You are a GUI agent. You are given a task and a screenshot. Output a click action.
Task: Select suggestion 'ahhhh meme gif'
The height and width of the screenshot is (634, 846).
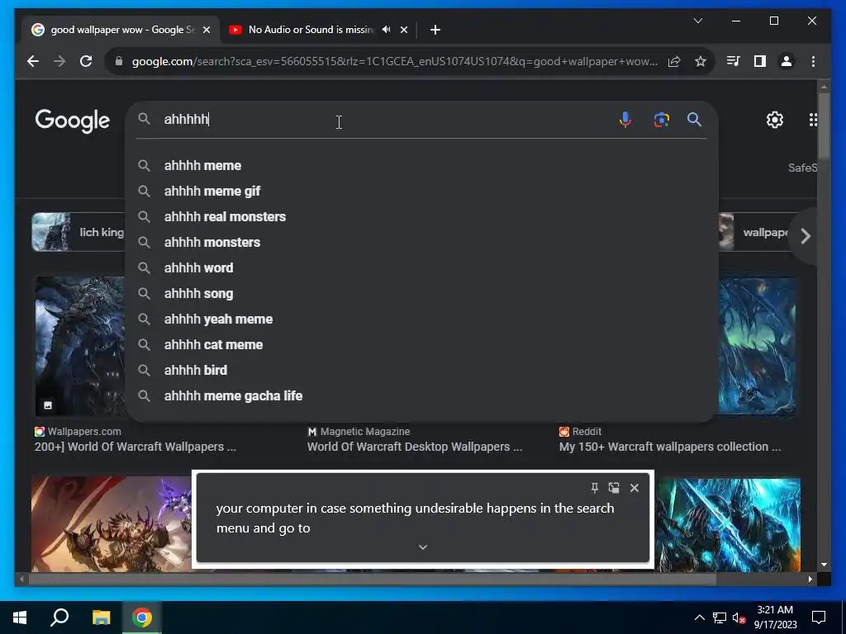click(421, 191)
